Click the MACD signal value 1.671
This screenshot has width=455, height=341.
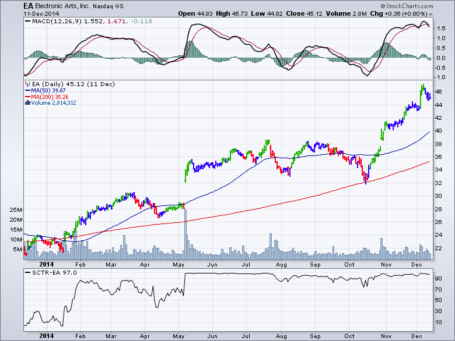(116, 21)
